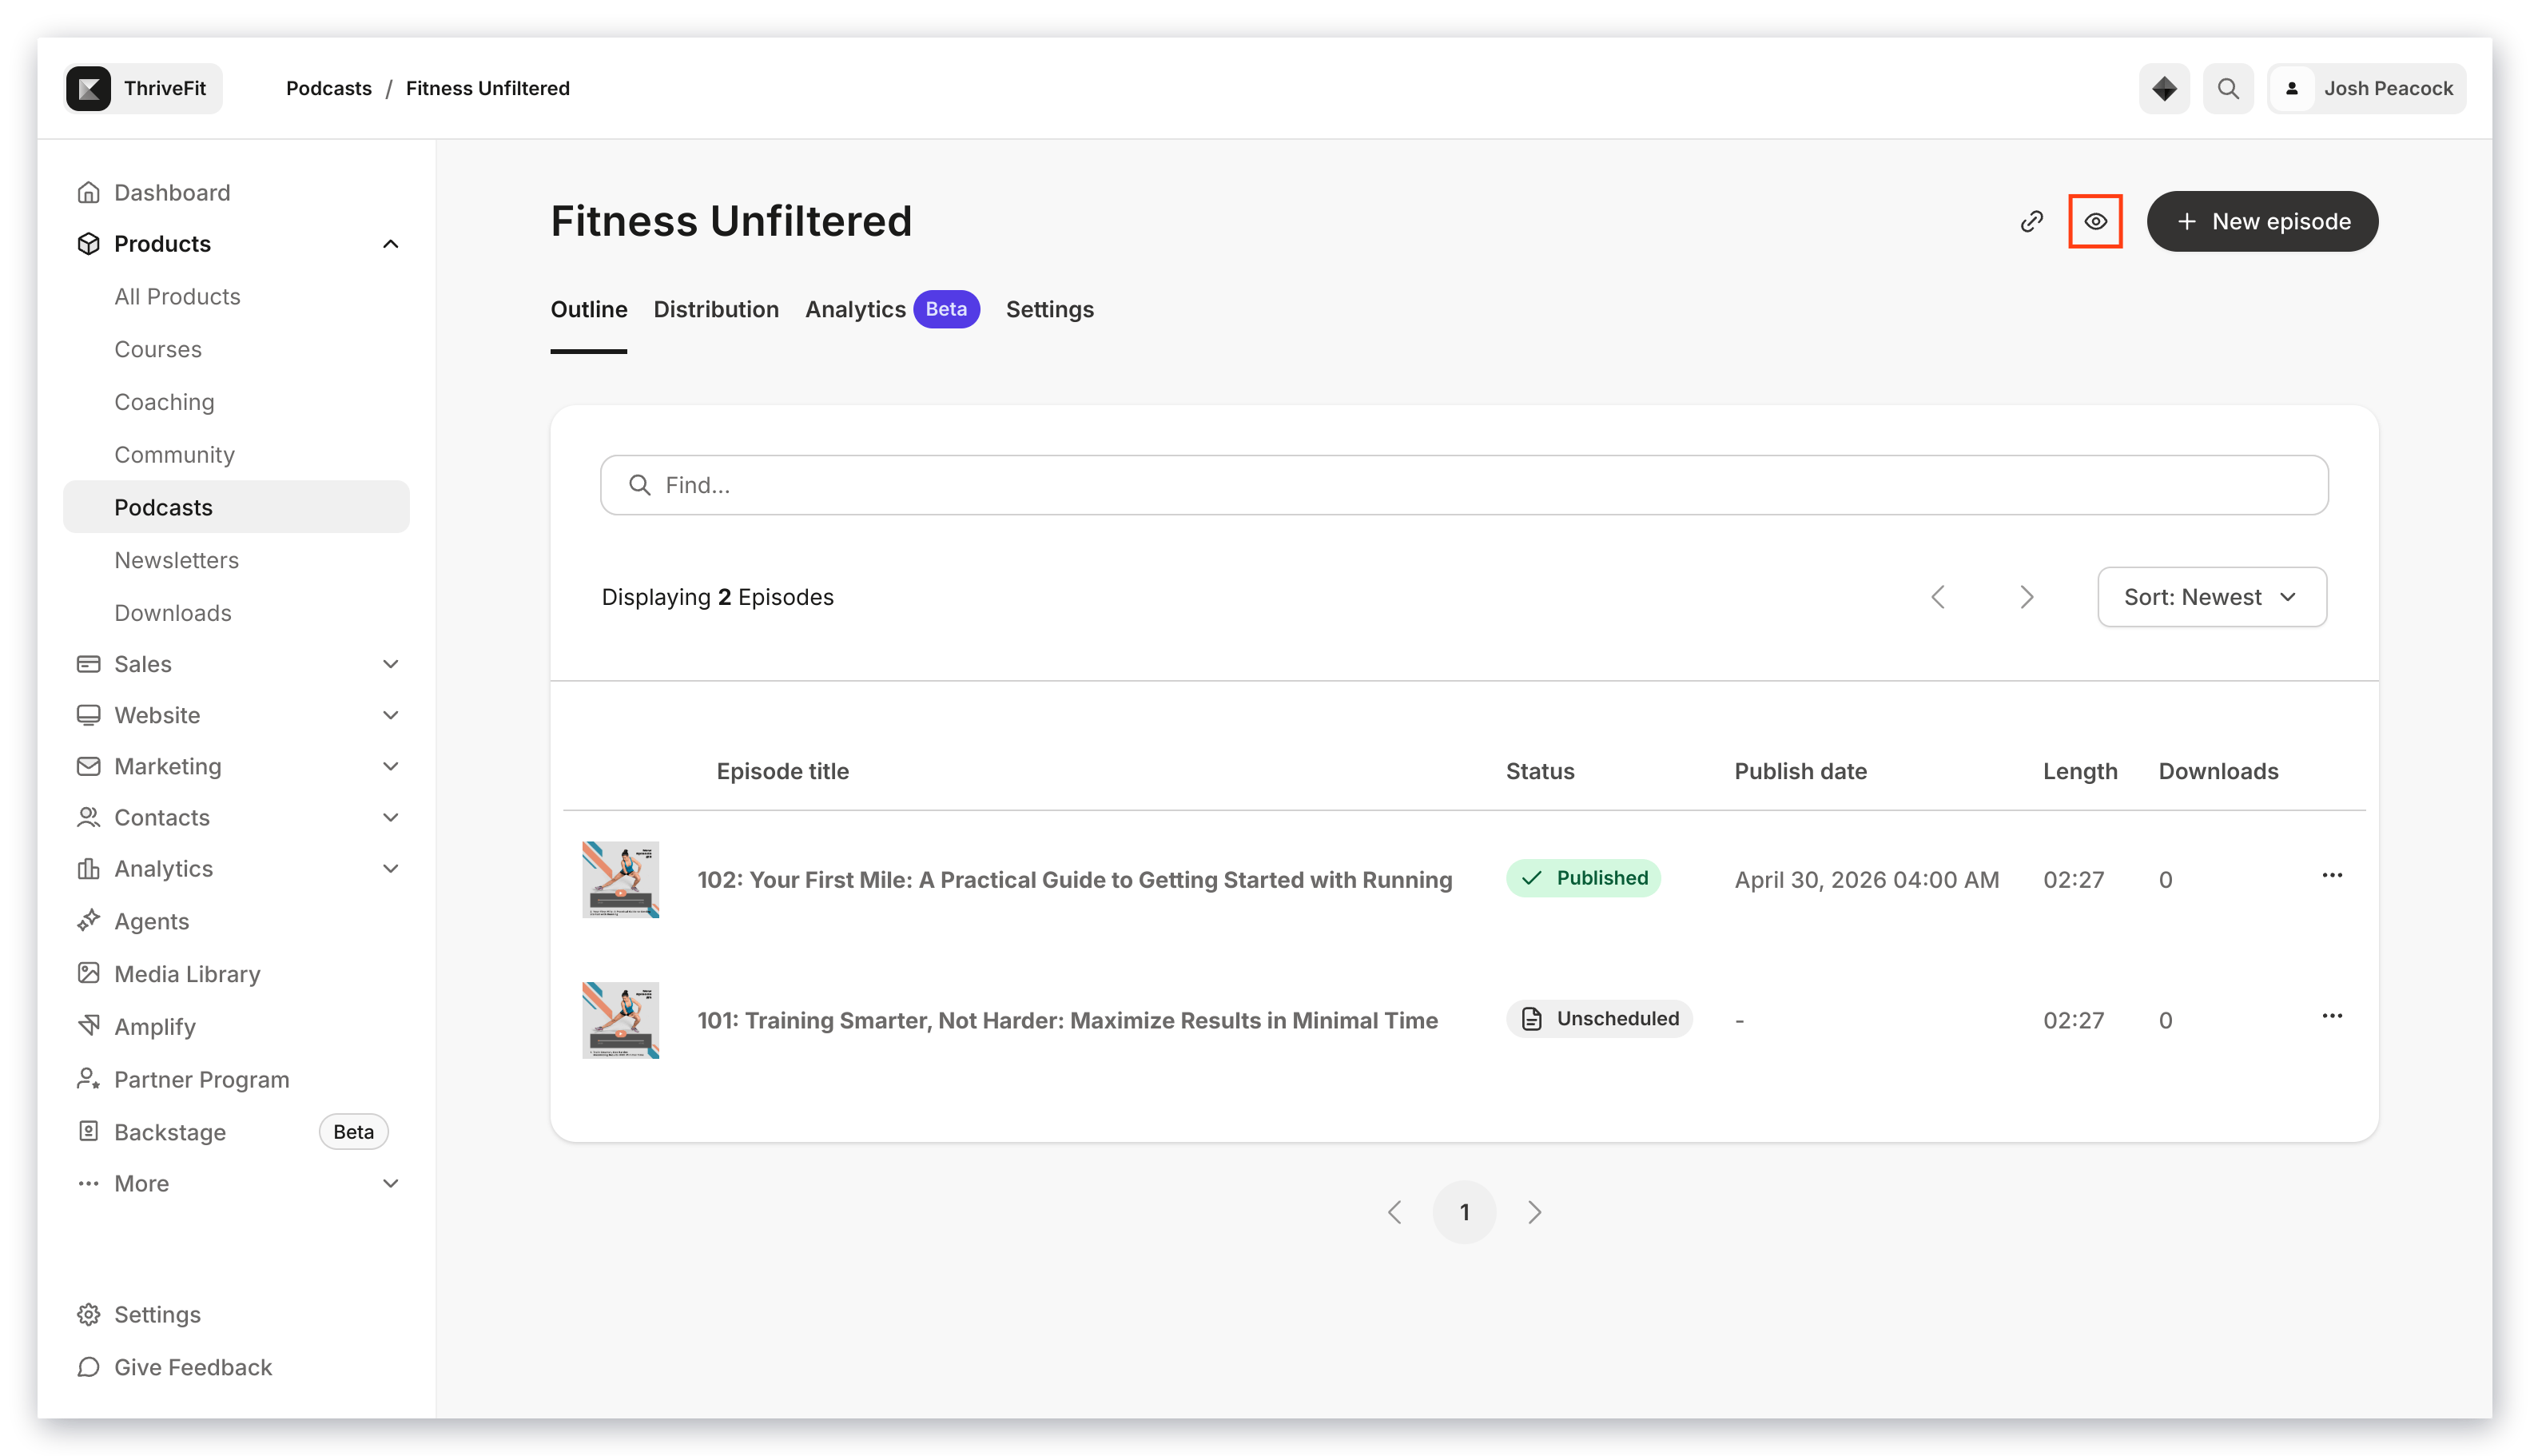Open Newsletters under Products
Screen dimensions: 2530x1456
coord(176,560)
